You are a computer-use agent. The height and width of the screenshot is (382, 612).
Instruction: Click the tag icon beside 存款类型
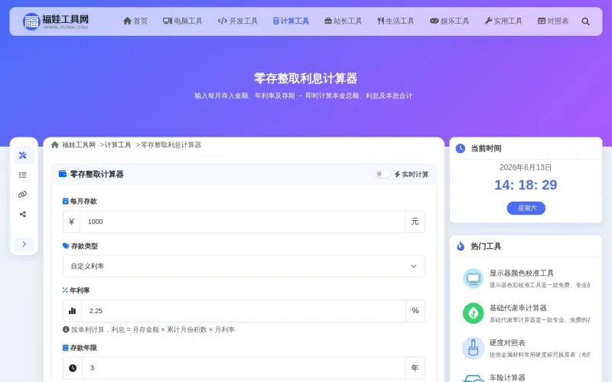[66, 245]
